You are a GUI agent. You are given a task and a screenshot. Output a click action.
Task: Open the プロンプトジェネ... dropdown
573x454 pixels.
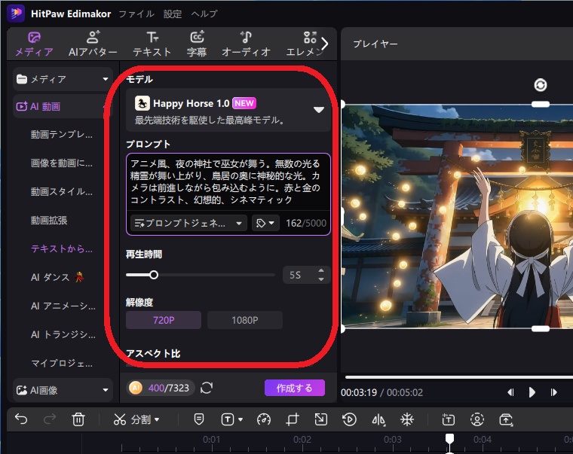[188, 223]
